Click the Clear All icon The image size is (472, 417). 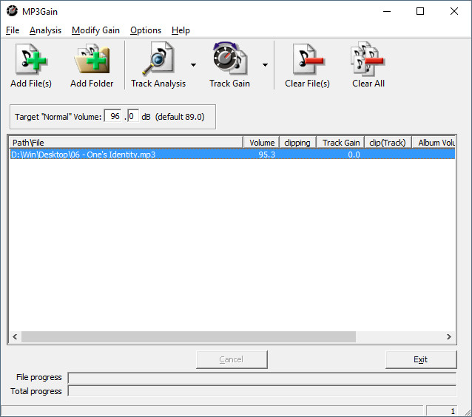tap(368, 59)
